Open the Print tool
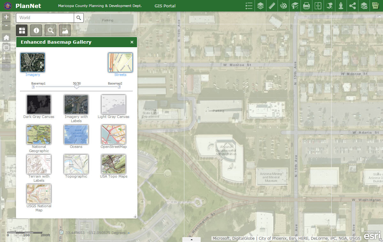The height and width of the screenshot is (242, 383). (x=306, y=6)
